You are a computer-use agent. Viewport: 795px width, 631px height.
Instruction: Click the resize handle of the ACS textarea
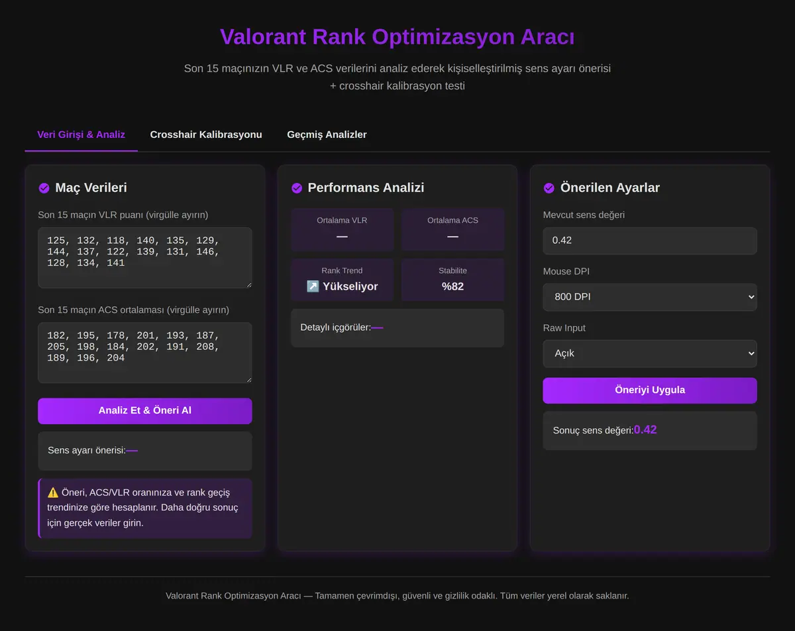point(248,378)
